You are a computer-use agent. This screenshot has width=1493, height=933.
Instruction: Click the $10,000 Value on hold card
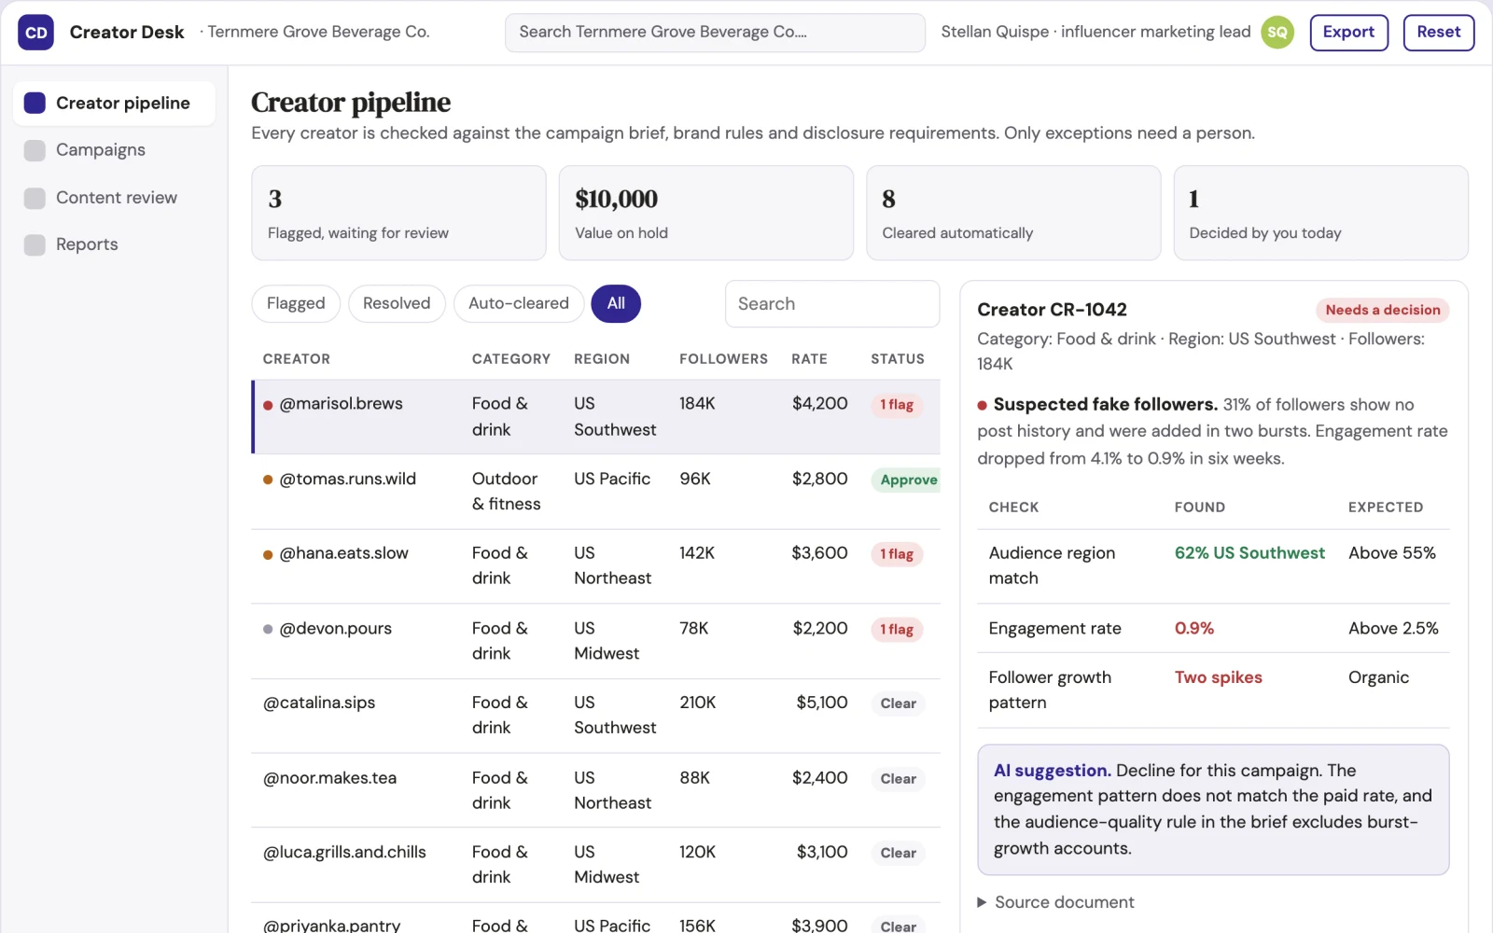(x=705, y=213)
